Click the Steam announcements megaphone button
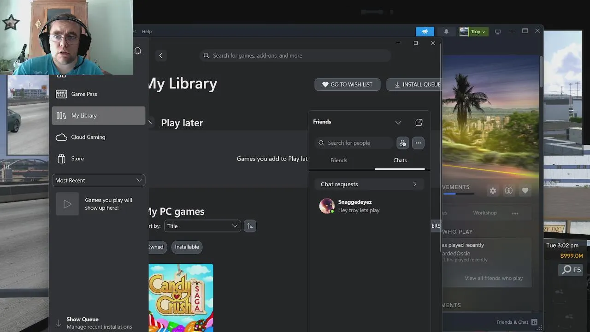The image size is (590, 332). pyautogui.click(x=425, y=31)
